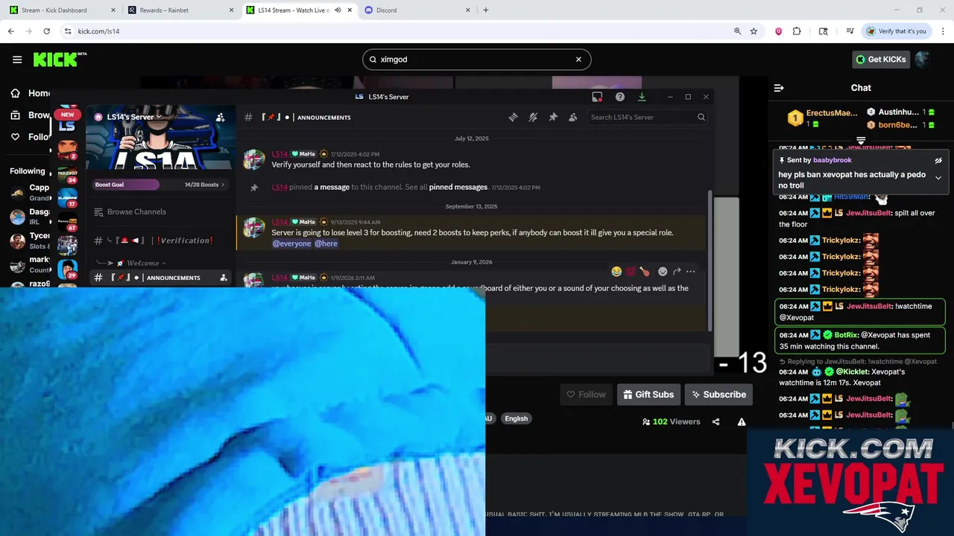Report stream using warning triangle icon

(742, 422)
